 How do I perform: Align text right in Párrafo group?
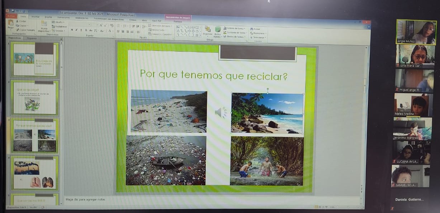128,32
